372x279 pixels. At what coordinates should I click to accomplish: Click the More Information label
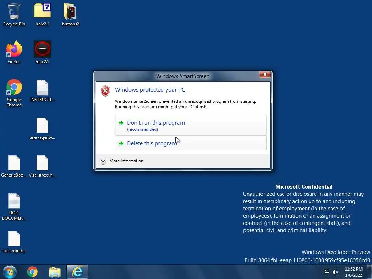click(126, 161)
